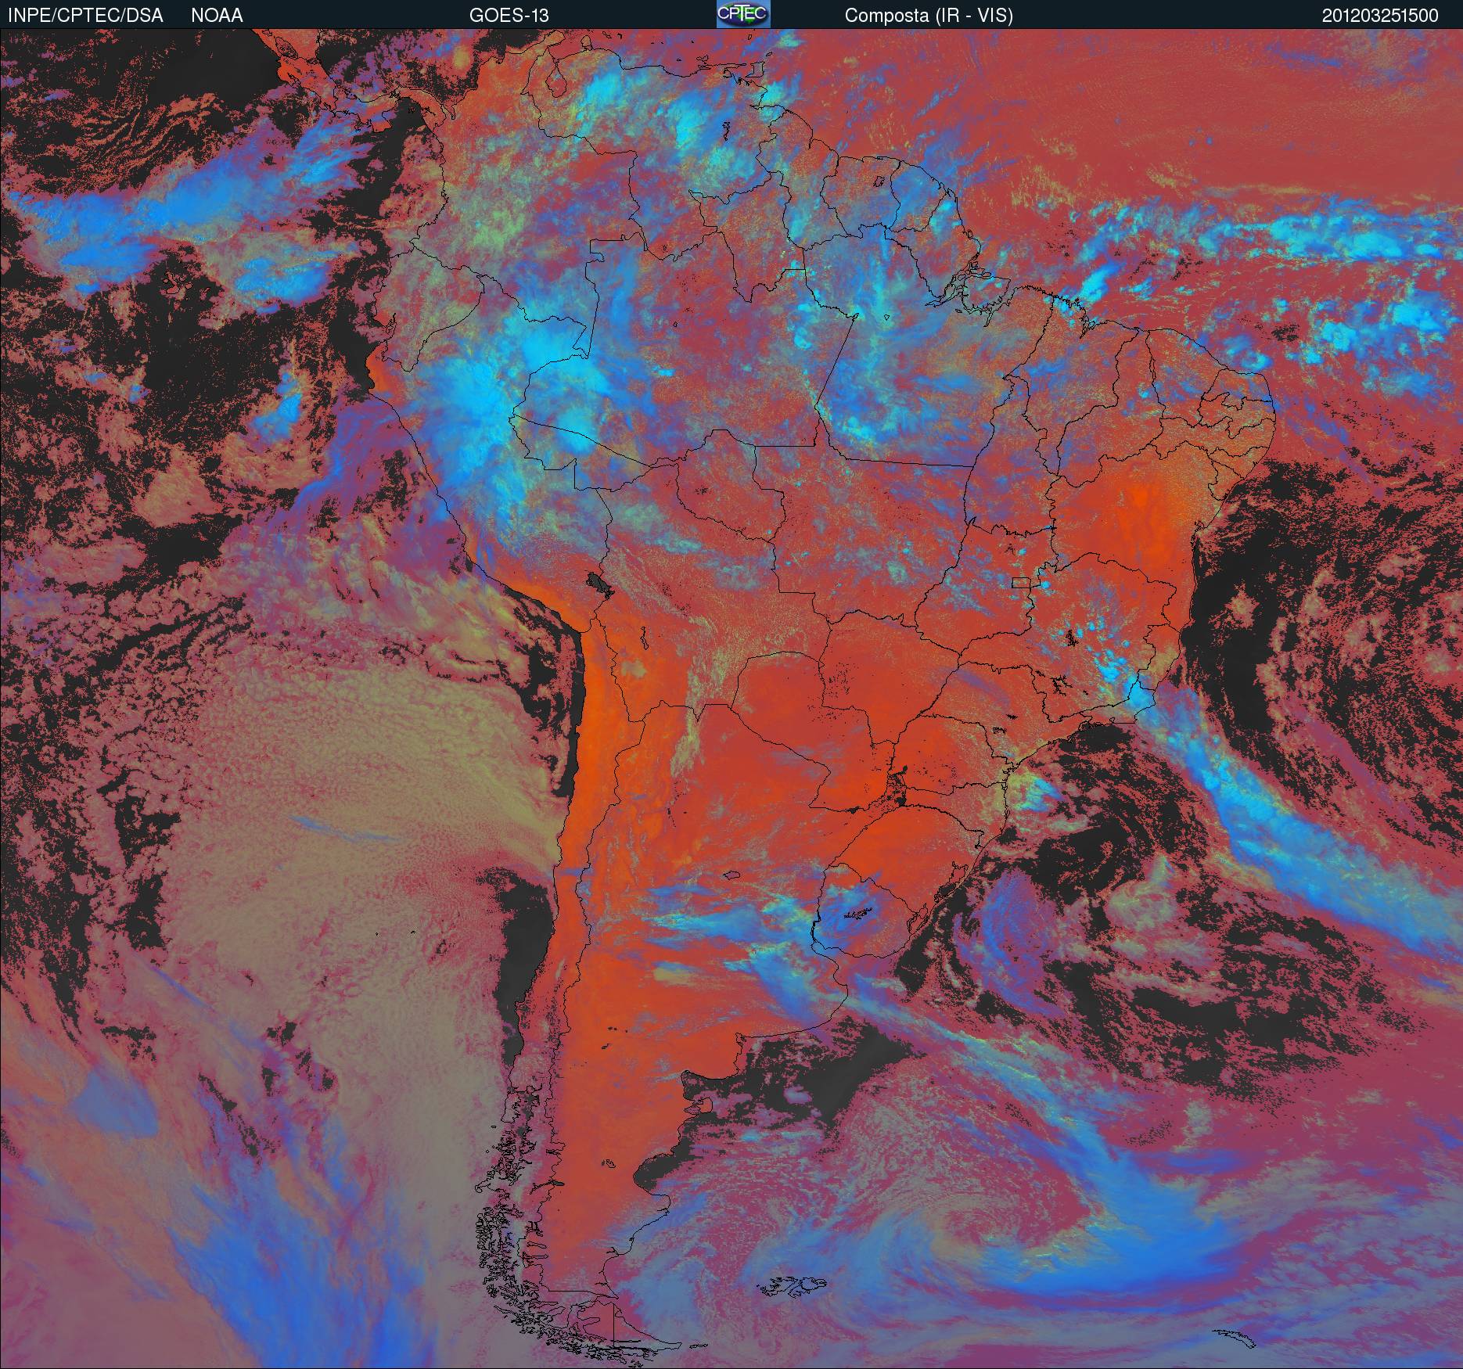The height and width of the screenshot is (1369, 1463).
Task: Click the '201203251500' timestamp
Action: (1380, 16)
